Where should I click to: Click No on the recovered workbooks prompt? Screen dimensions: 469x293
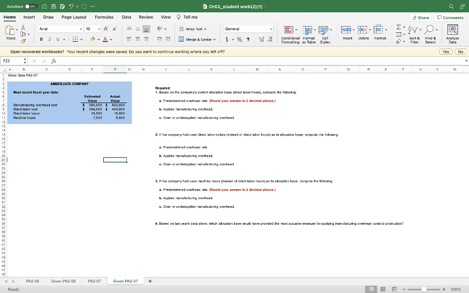(461, 52)
